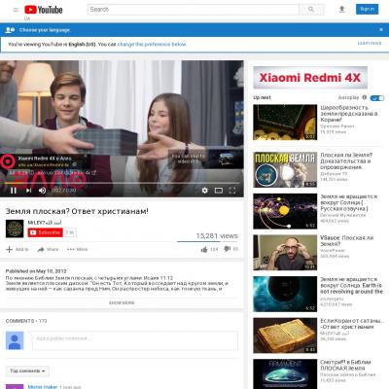Image resolution: width=389 pixels, height=389 pixels.
Task: Open the MrLEV7 channel name link
Action: tap(45, 223)
